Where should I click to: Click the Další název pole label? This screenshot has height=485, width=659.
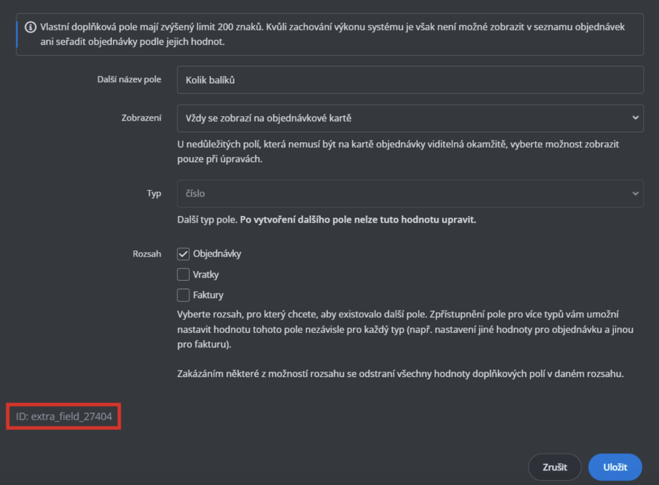pyautogui.click(x=129, y=79)
